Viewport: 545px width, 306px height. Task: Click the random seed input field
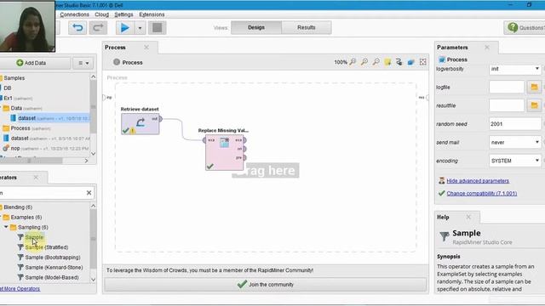click(x=515, y=124)
